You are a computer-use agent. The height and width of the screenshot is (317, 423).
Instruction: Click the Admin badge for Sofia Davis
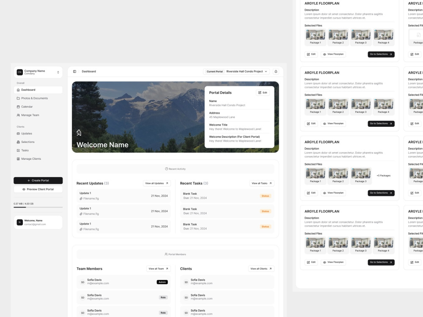[x=162, y=282]
